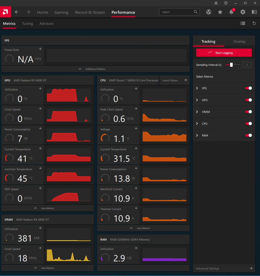Open settings gear icon

[x=243, y=12]
